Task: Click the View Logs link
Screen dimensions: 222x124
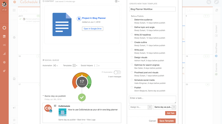Action: click(x=91, y=120)
